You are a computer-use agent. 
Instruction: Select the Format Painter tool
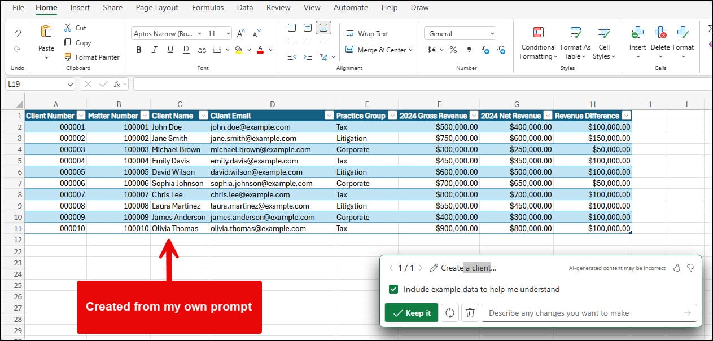pos(92,57)
